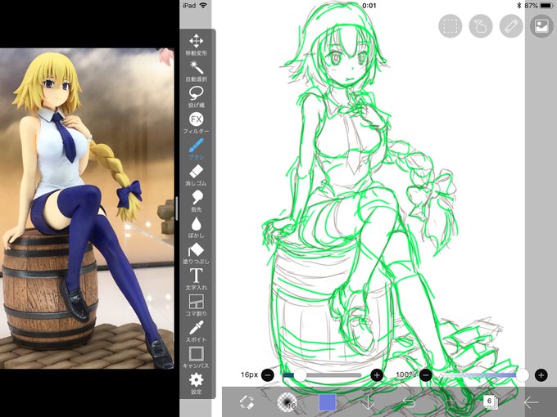Open the ruler tool icon

point(511,26)
